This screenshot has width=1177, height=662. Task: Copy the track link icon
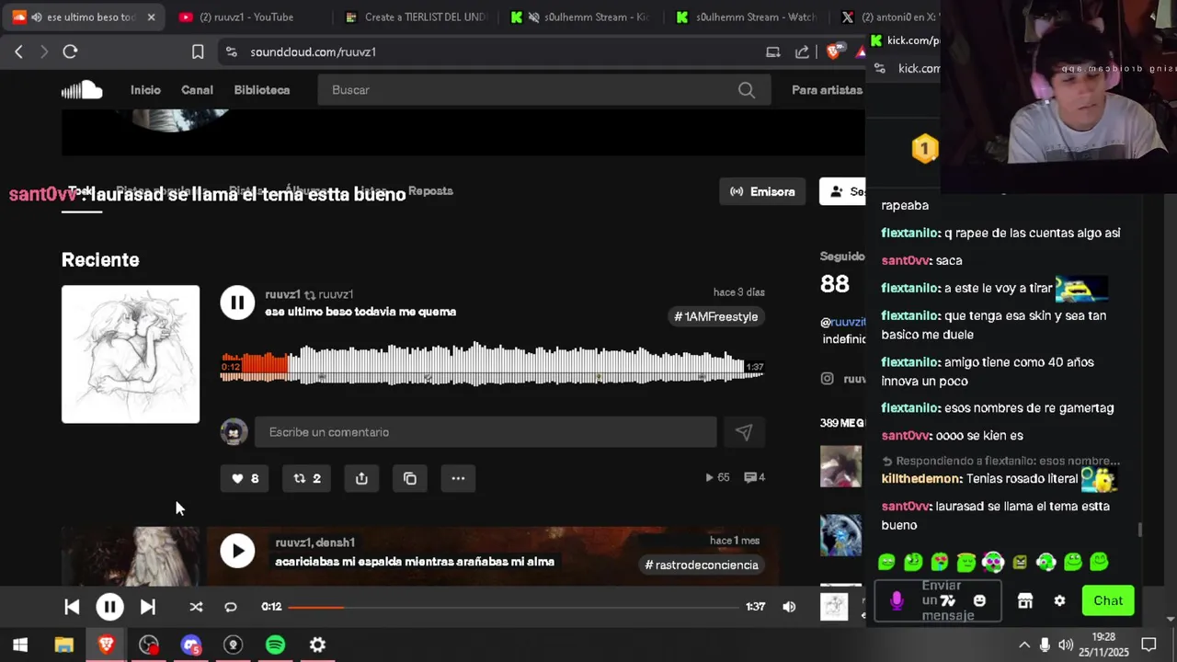(410, 478)
